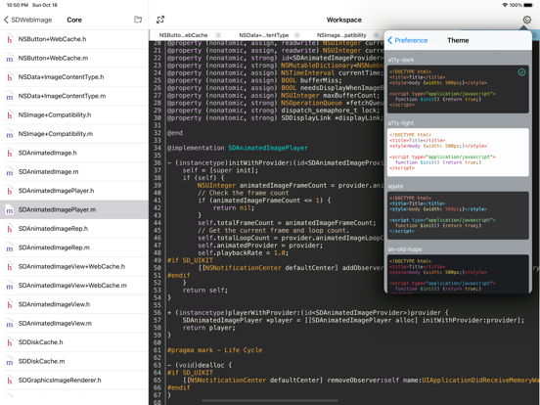Viewport: 540px width, 405px height.
Task: Click the Workspace title
Action: click(343, 20)
